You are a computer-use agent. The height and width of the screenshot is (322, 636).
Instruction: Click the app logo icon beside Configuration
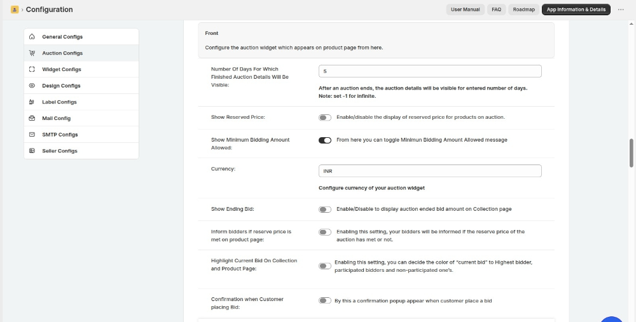coord(15,10)
